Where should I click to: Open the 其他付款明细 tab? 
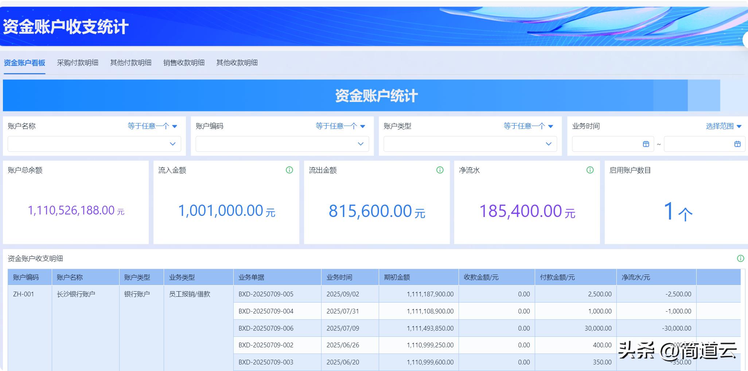click(x=131, y=63)
